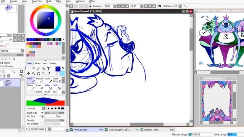Image resolution: width=244 pixels, height=137 pixels.
Task: Select the Marker tool
Action: point(31,87)
